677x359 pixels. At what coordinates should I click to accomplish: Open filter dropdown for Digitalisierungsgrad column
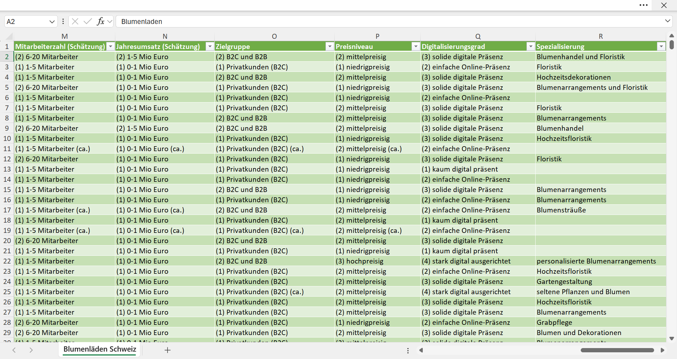[531, 47]
